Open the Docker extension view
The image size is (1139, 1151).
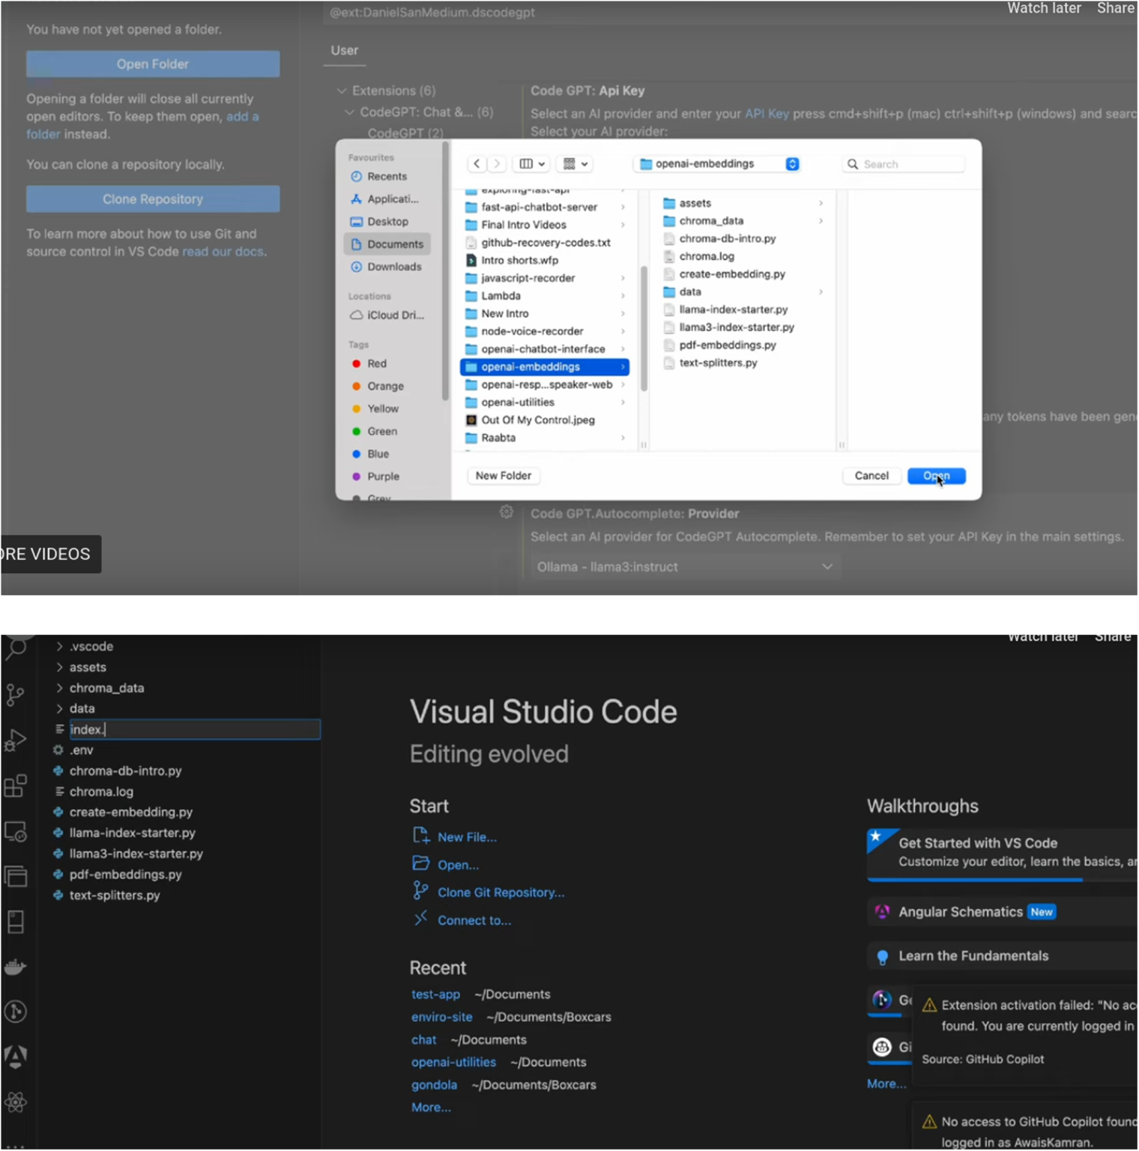coord(15,967)
